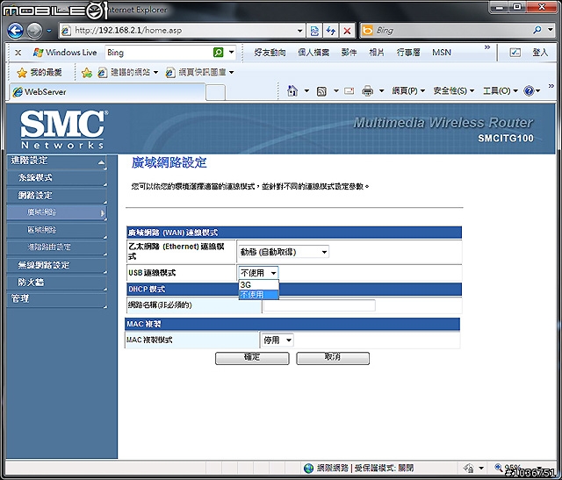This screenshot has height=480, width=562.
Task: Click the blue Help question mark icon
Action: (529, 91)
